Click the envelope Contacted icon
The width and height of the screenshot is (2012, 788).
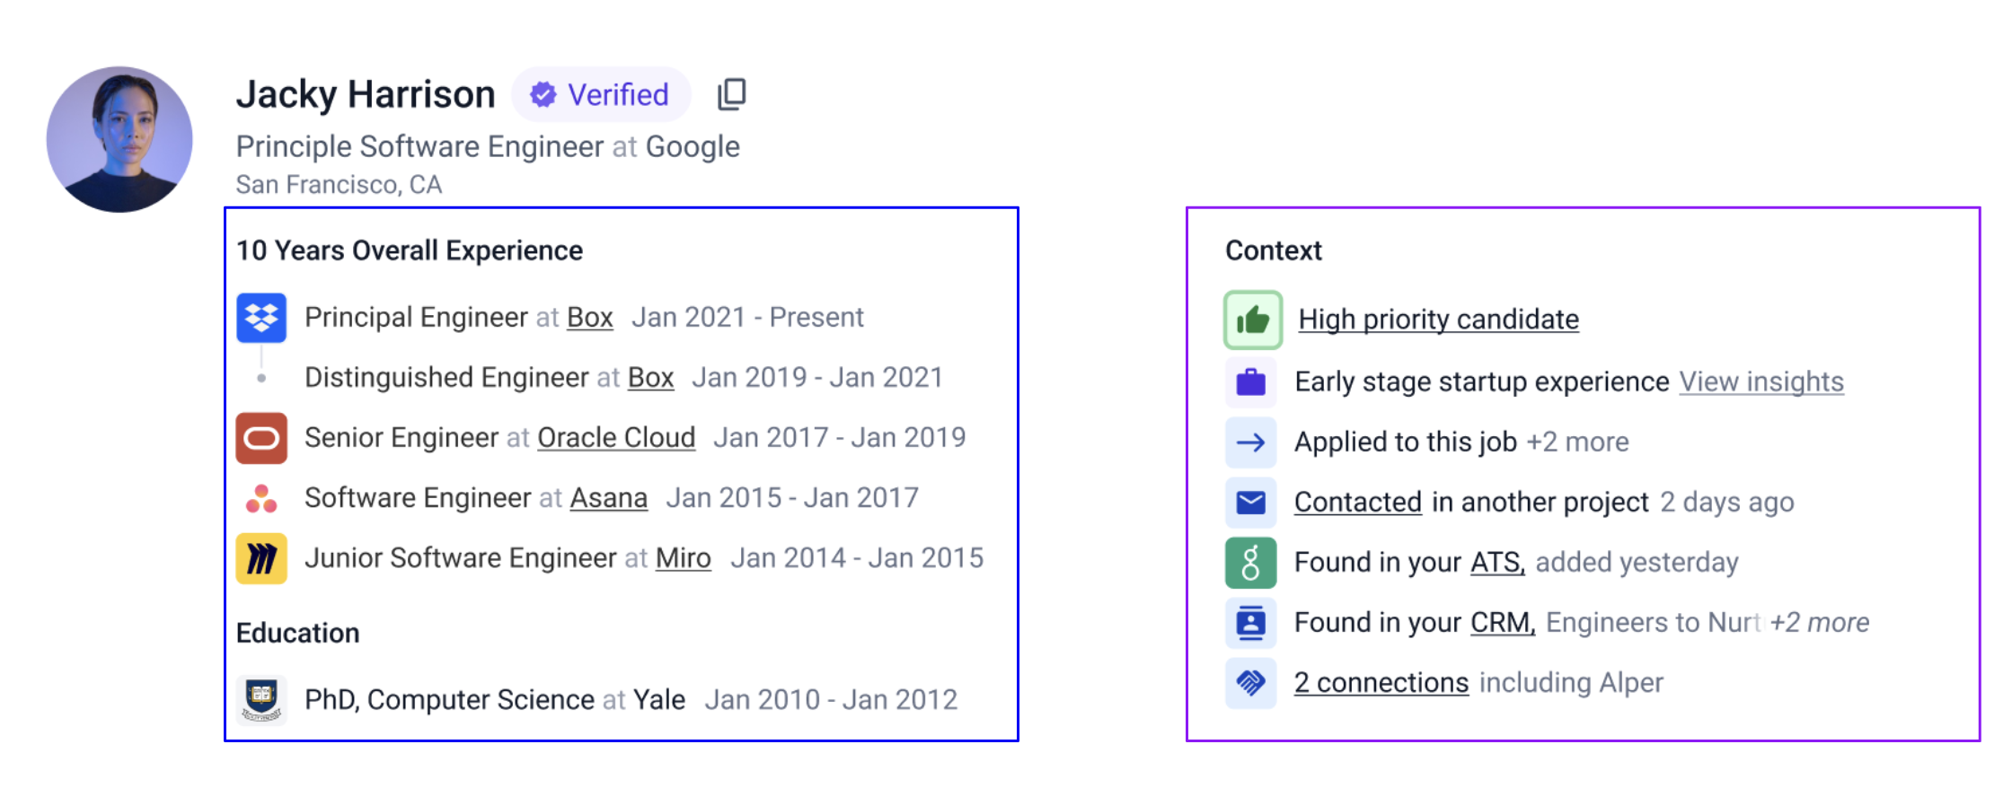1250,502
